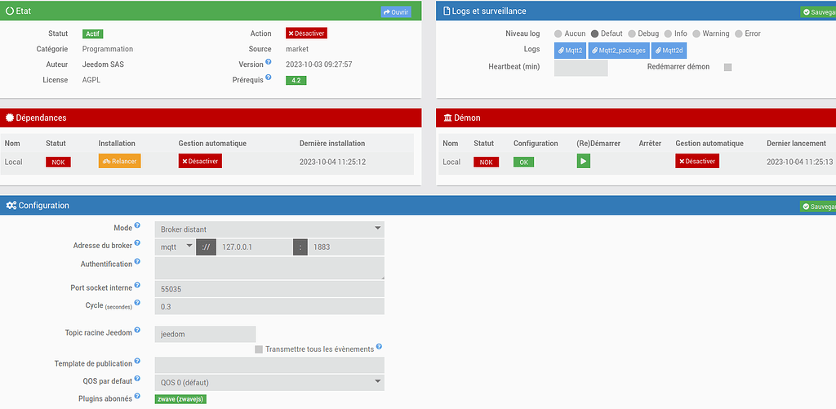Start the daemon with green play button
The height and width of the screenshot is (409, 836).
tap(583, 161)
